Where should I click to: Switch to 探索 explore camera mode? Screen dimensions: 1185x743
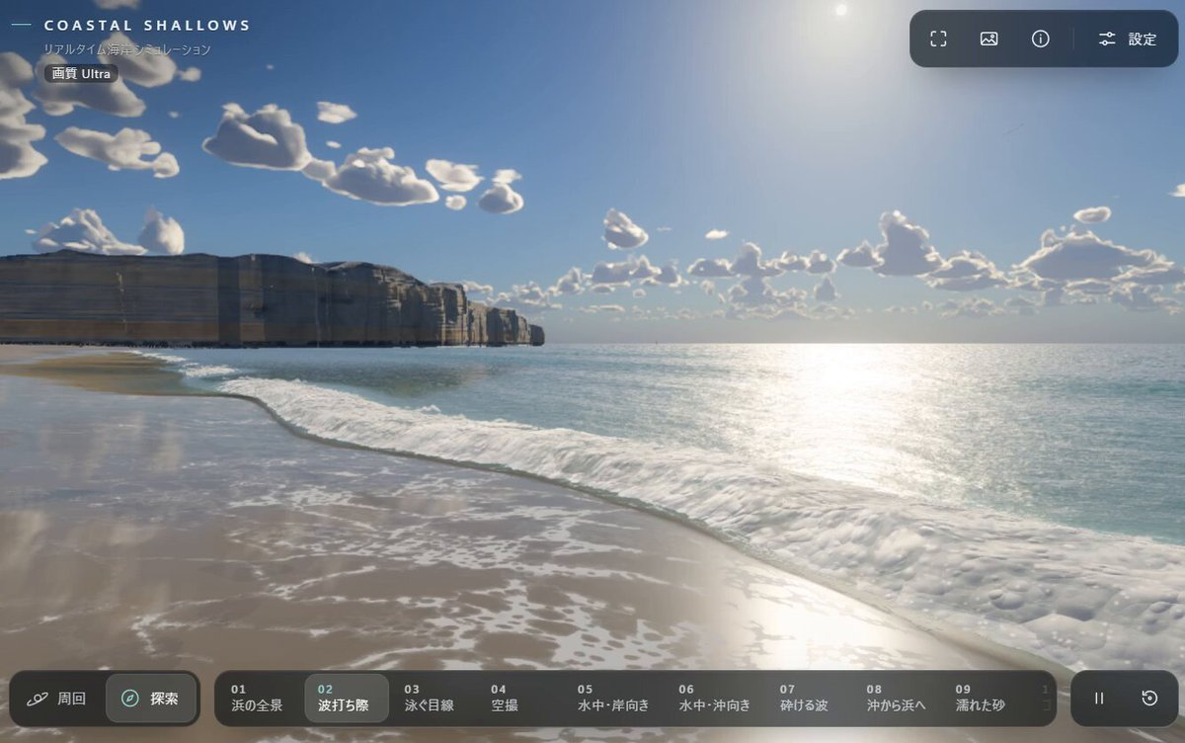point(150,699)
